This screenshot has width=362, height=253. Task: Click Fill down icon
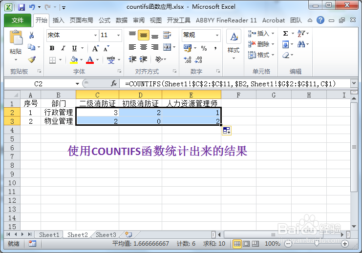[x=285, y=44]
